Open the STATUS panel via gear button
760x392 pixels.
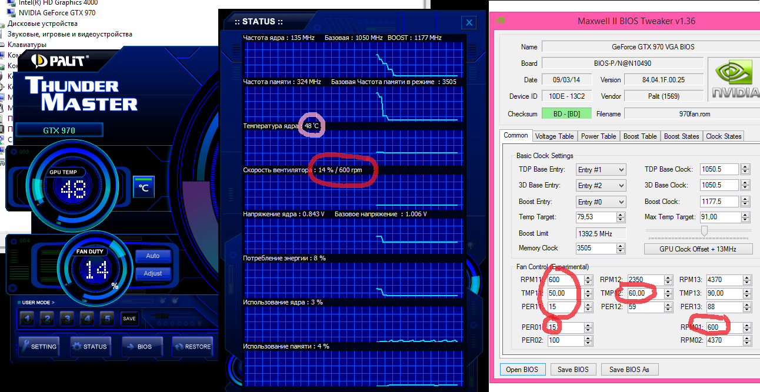[91, 346]
